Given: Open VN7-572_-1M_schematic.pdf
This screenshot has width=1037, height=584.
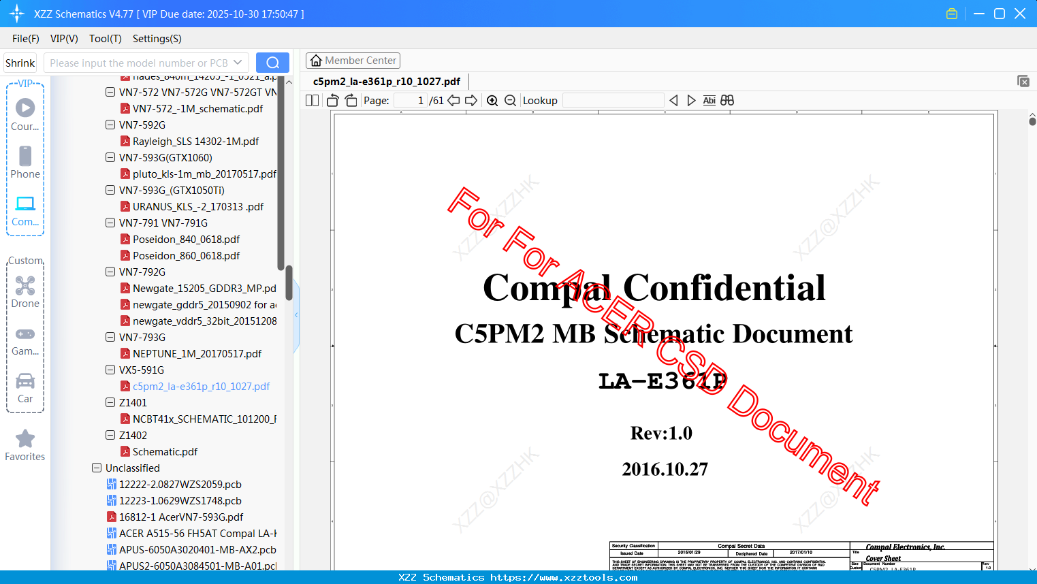Looking at the screenshot, I should [197, 108].
